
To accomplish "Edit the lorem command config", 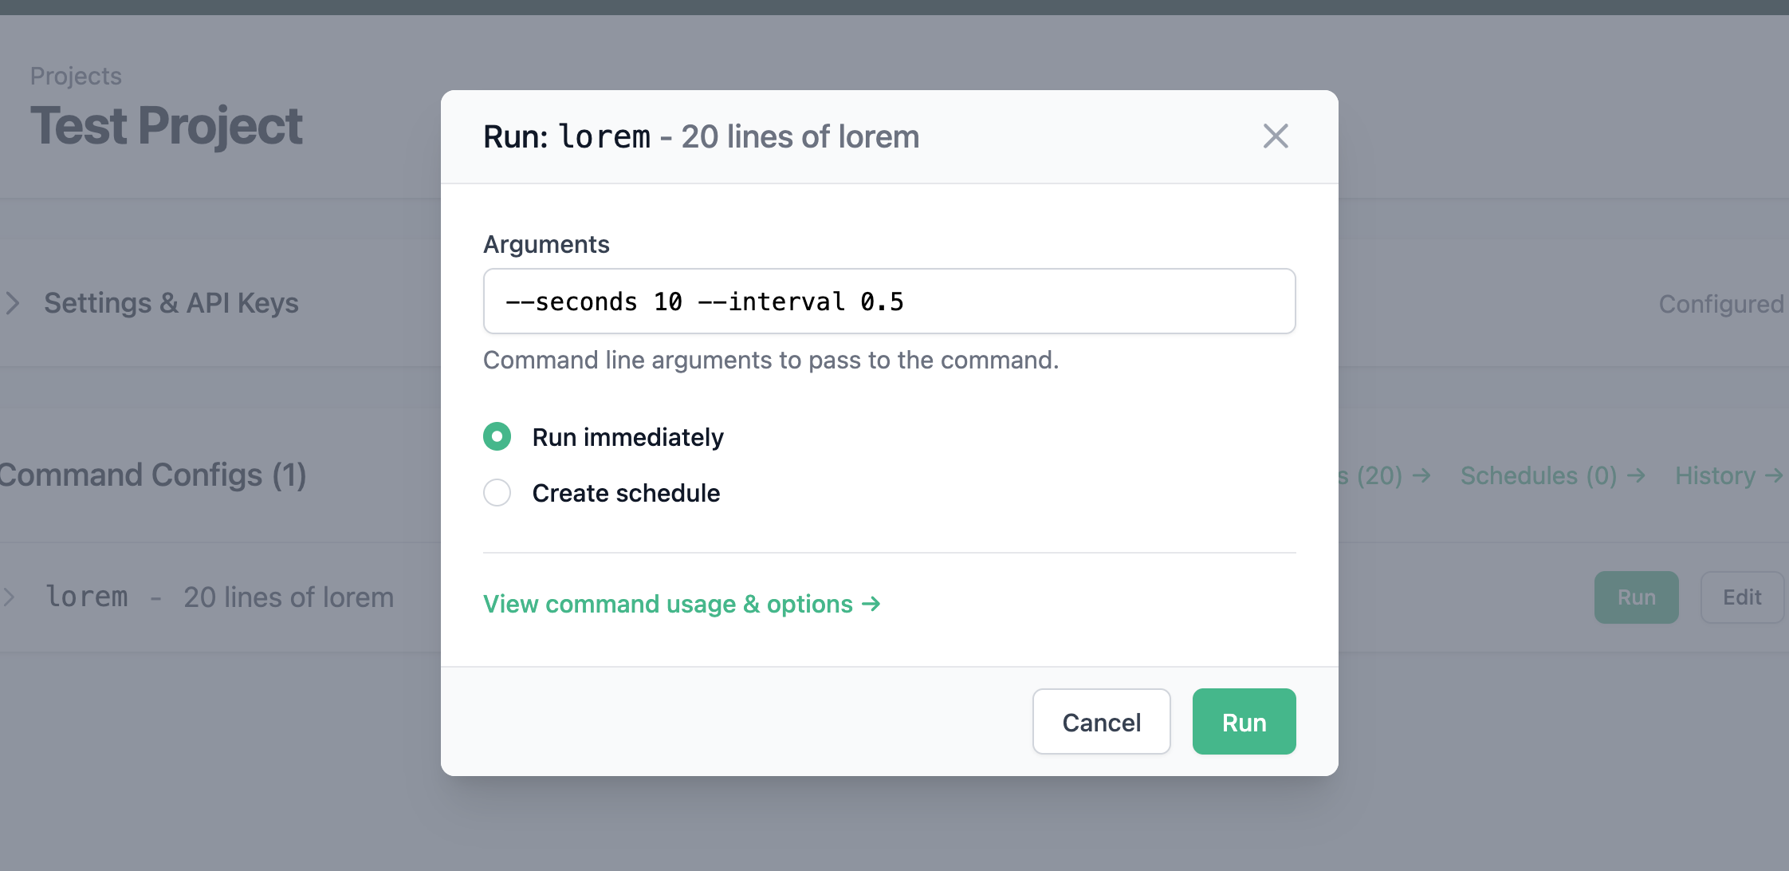I will (x=1743, y=597).
